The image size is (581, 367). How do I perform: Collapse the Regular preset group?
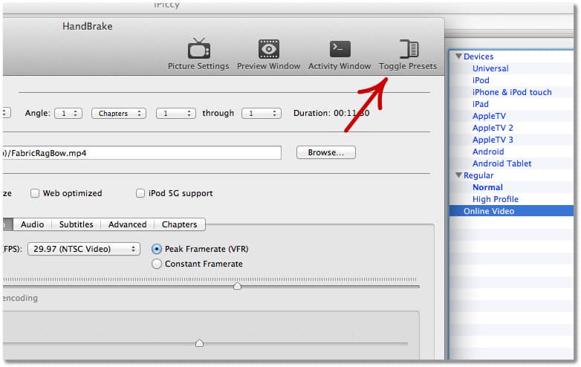(x=459, y=175)
